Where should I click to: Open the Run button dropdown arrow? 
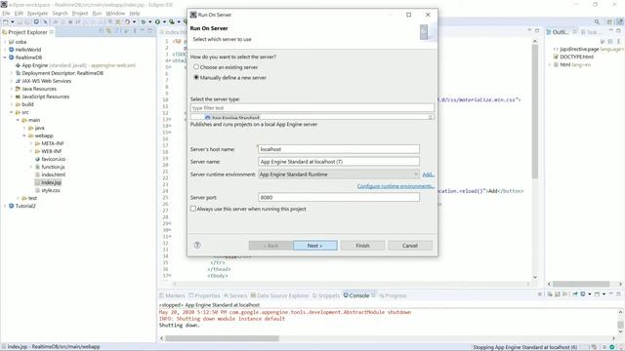coord(164,21)
